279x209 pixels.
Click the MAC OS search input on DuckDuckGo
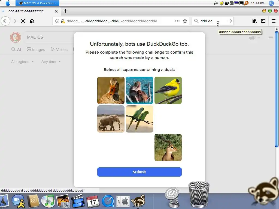pos(49,37)
